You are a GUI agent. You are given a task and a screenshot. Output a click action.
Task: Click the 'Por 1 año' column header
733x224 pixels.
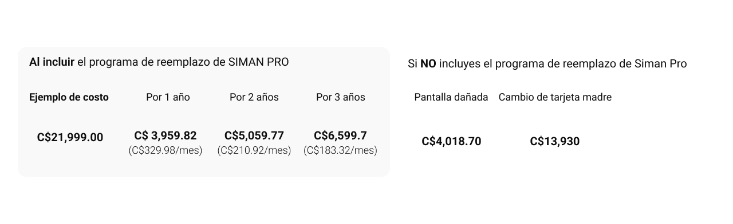168,97
